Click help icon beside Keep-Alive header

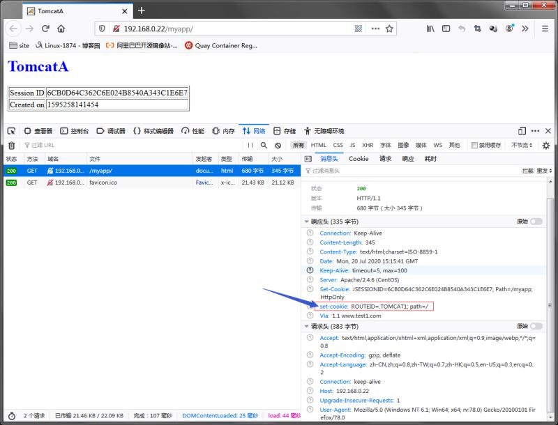coord(310,270)
